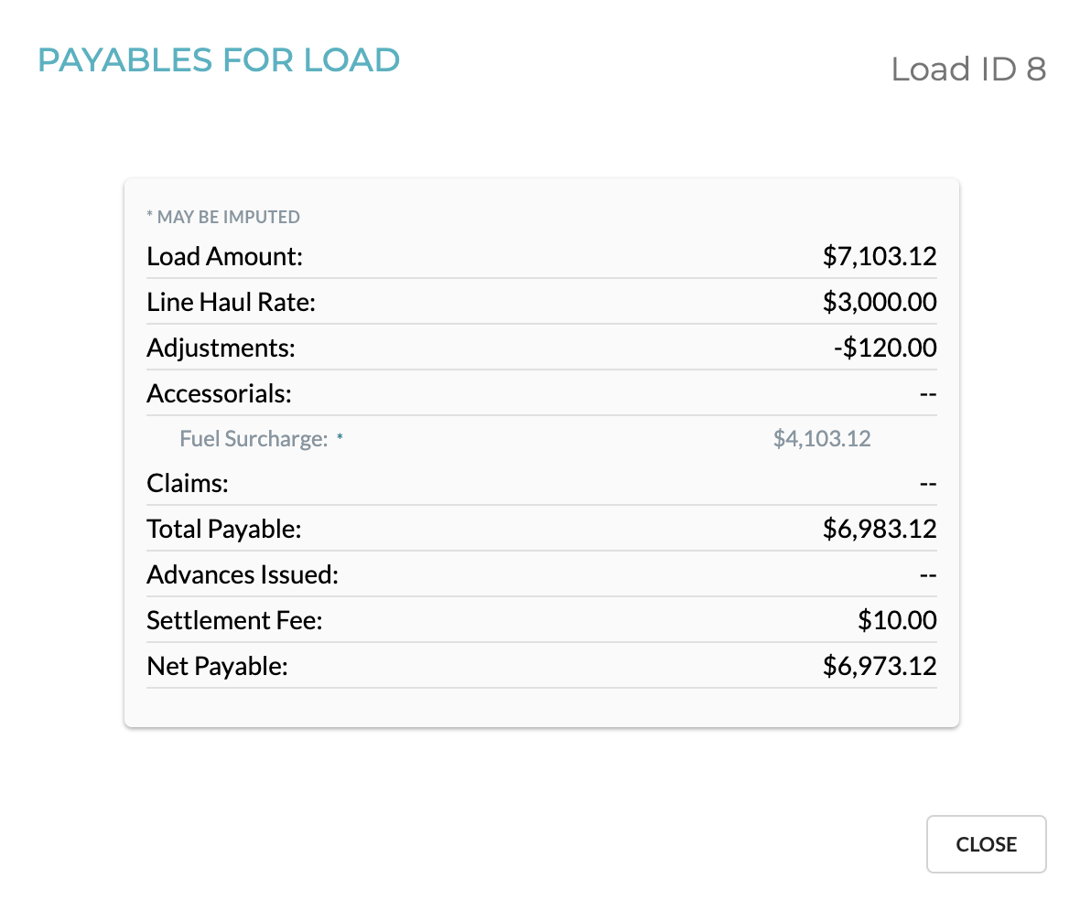This screenshot has height=911, width=1091.
Task: Select the Claims row label
Action: 187,483
